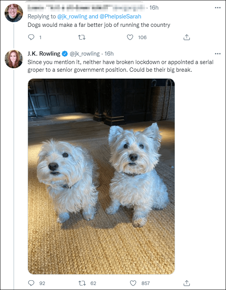Click the @jk_rowling handle beside verified badge

[84, 54]
